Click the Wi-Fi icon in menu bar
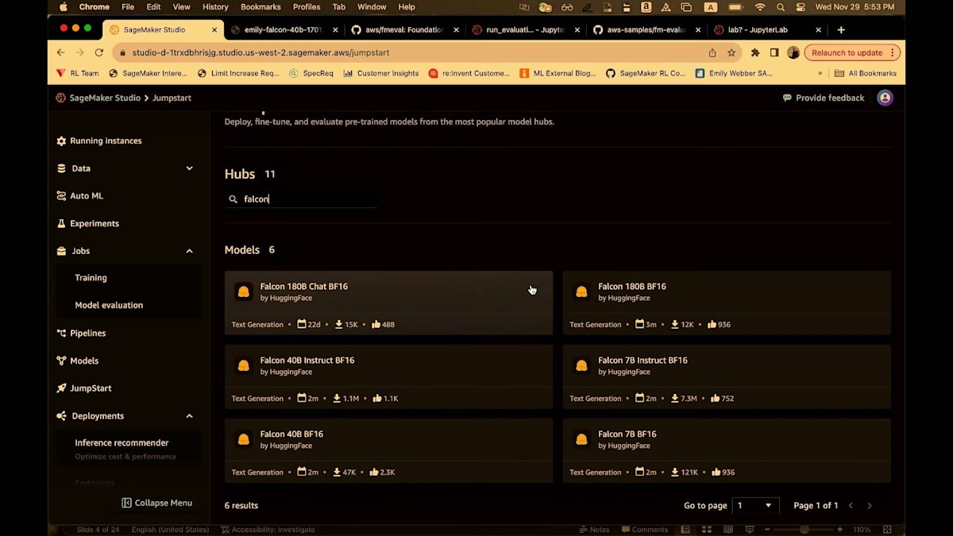Image resolution: width=953 pixels, height=536 pixels. click(x=760, y=7)
